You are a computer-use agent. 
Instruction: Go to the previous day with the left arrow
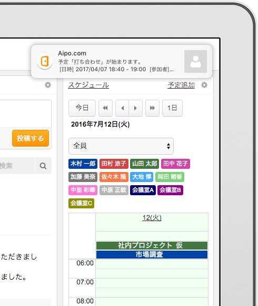coord(122,108)
